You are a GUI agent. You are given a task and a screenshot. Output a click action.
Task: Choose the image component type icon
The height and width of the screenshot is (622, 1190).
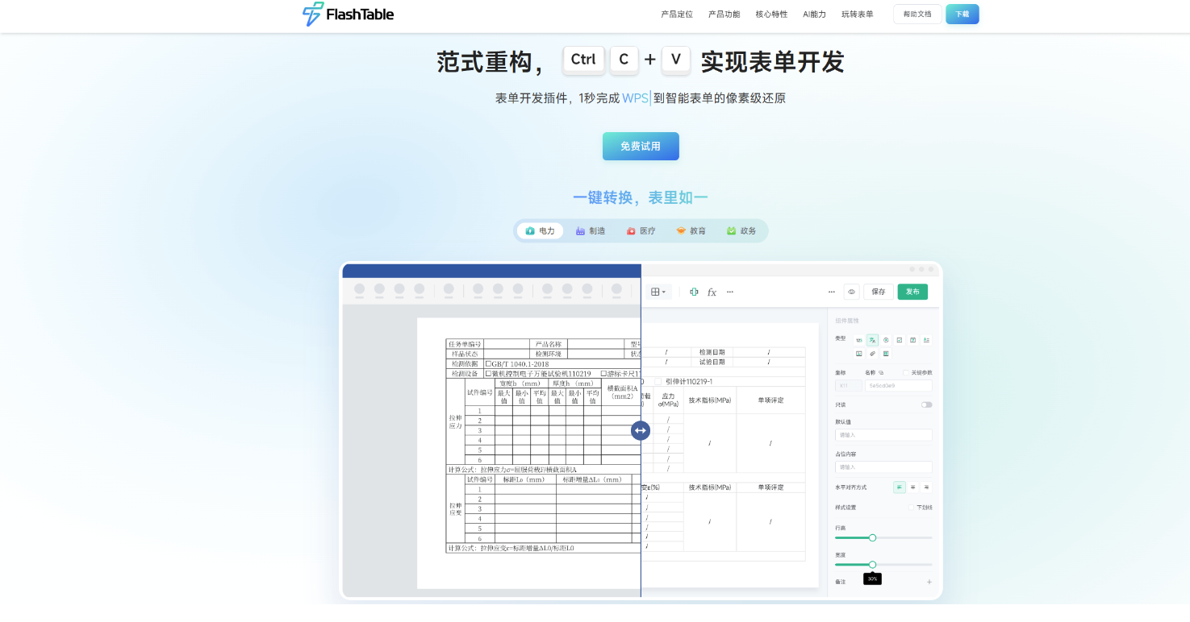coord(859,354)
